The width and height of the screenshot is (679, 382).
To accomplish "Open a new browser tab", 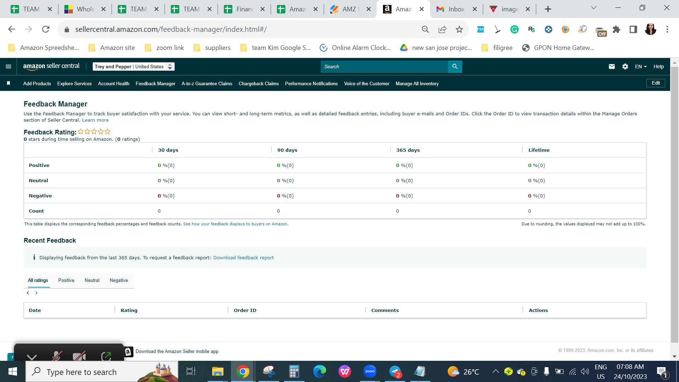I will point(548,9).
